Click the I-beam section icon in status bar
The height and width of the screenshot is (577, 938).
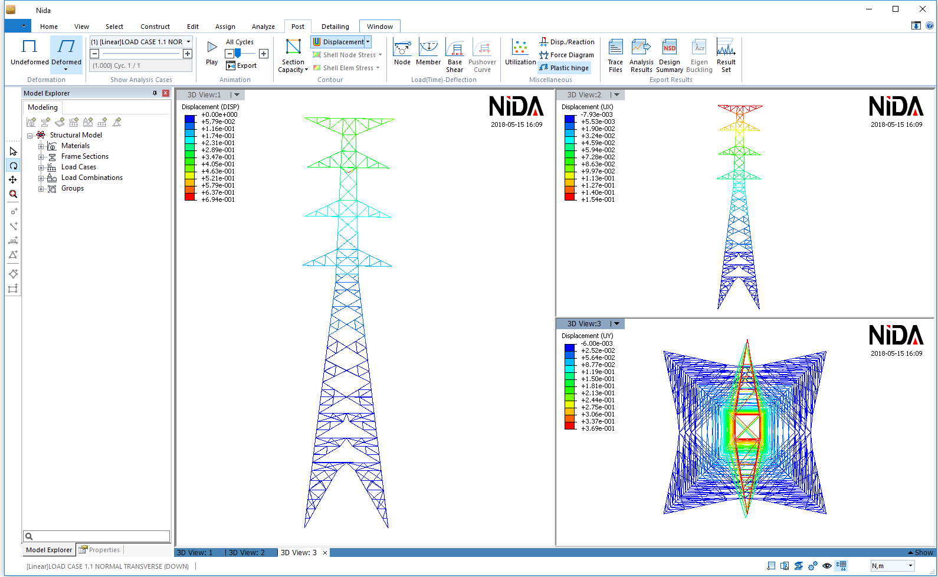[799, 566]
